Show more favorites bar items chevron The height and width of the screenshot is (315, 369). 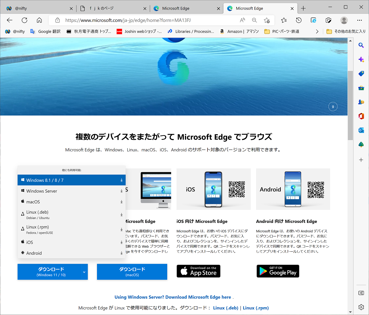tap(317, 31)
